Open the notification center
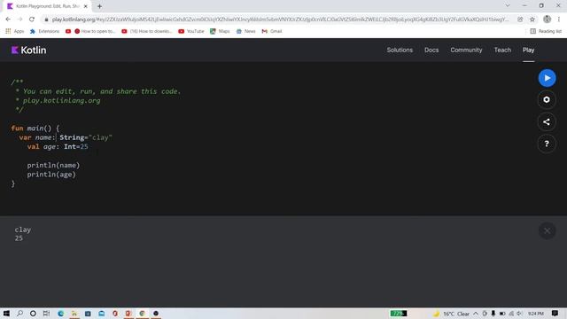 pyautogui.click(x=555, y=314)
